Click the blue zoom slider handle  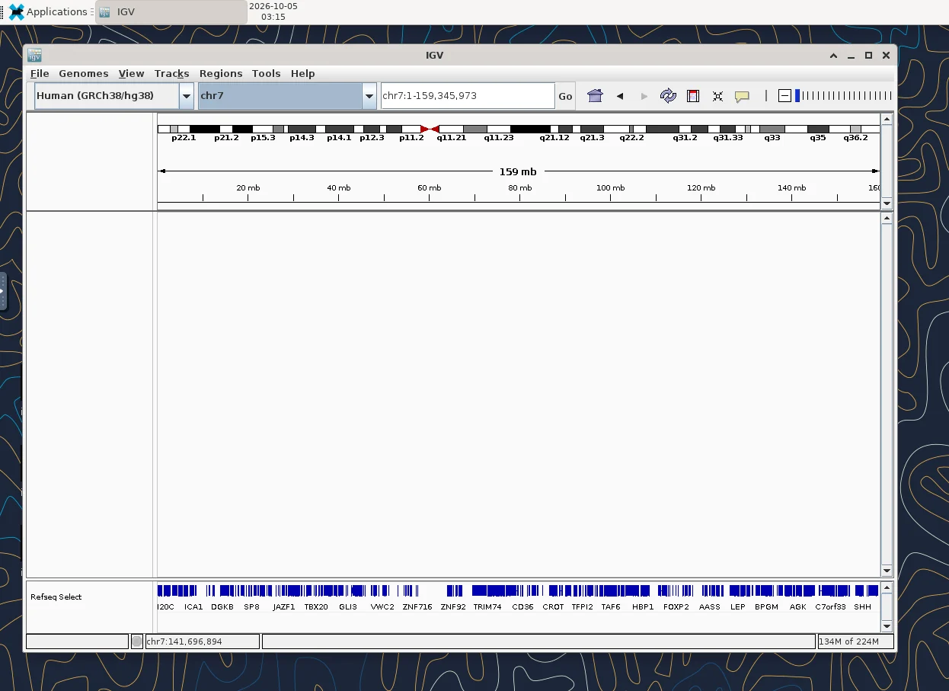coord(797,96)
